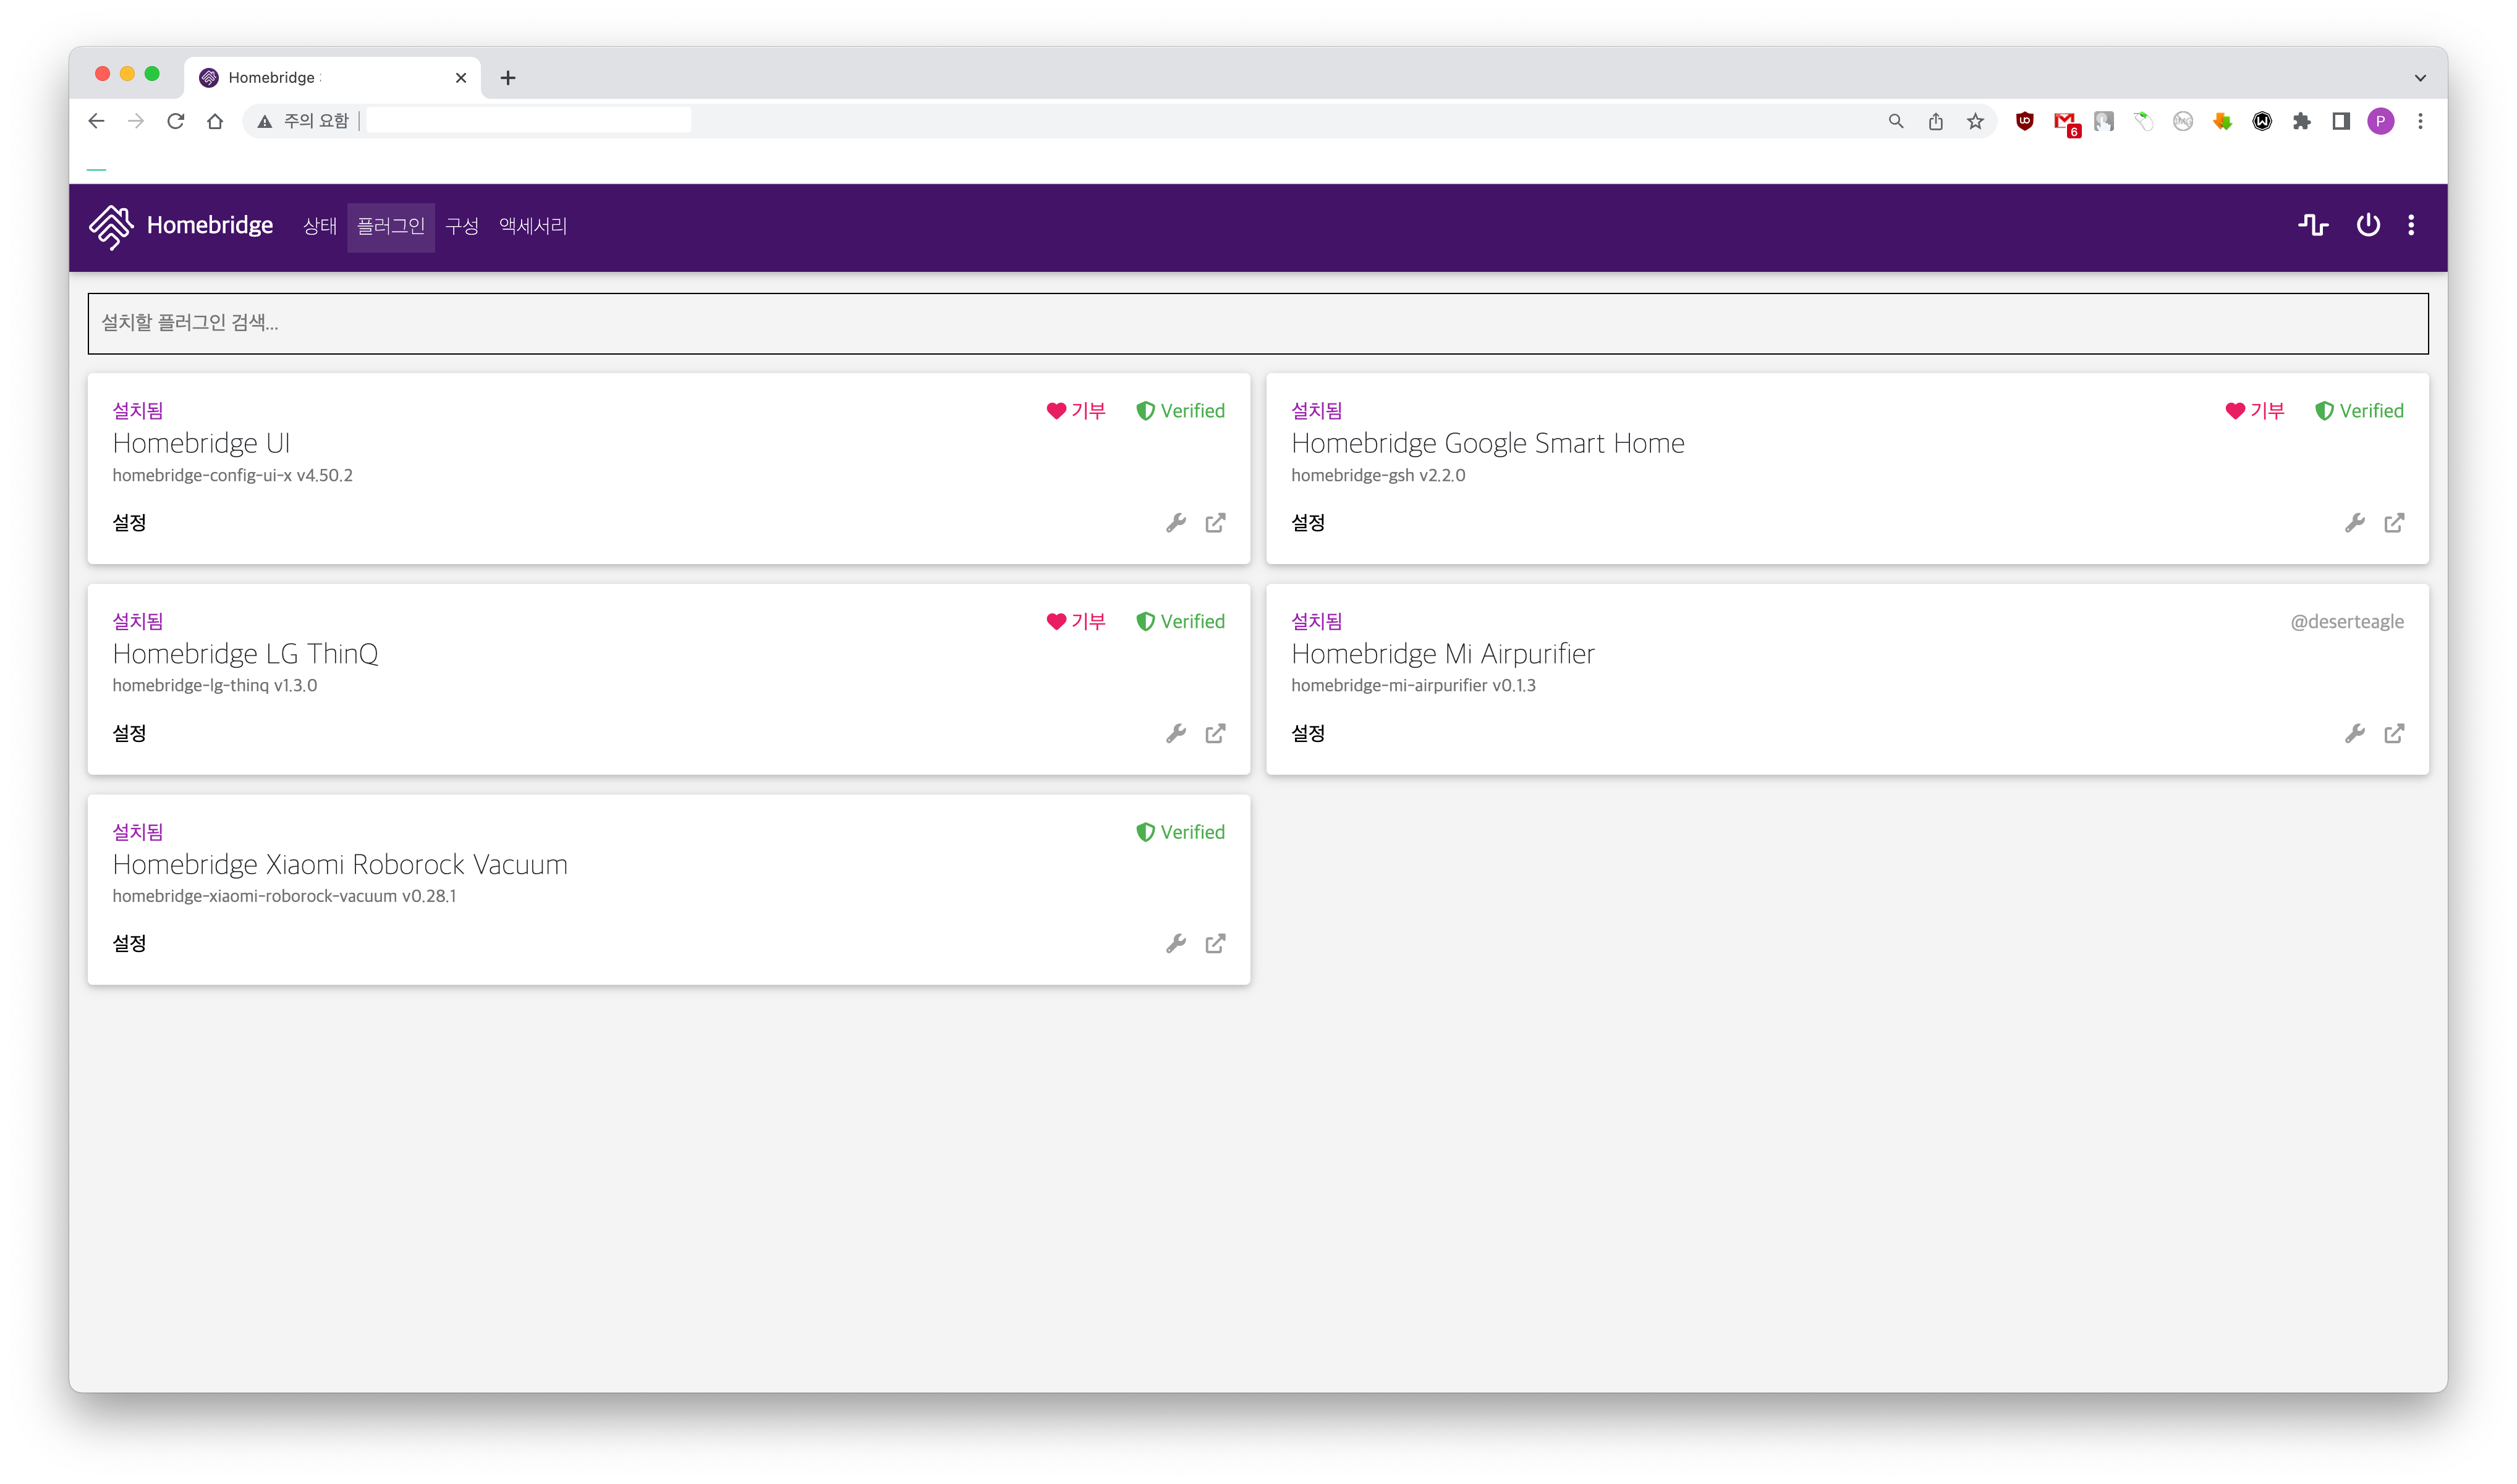Screen dimensions: 2517x1484
Task: Switch to the 구성 config tab
Action: (462, 227)
